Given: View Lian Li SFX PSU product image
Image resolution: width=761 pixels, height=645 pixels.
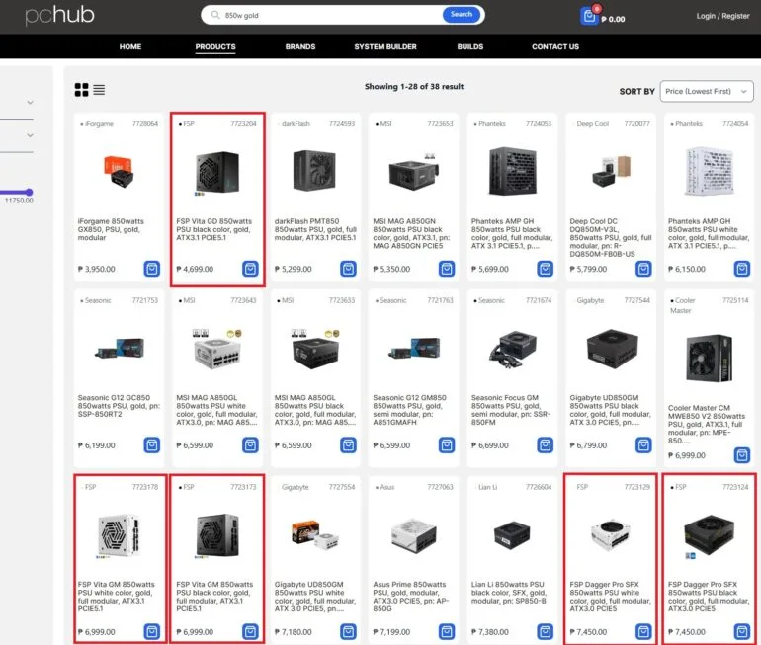Looking at the screenshot, I should pos(512,535).
